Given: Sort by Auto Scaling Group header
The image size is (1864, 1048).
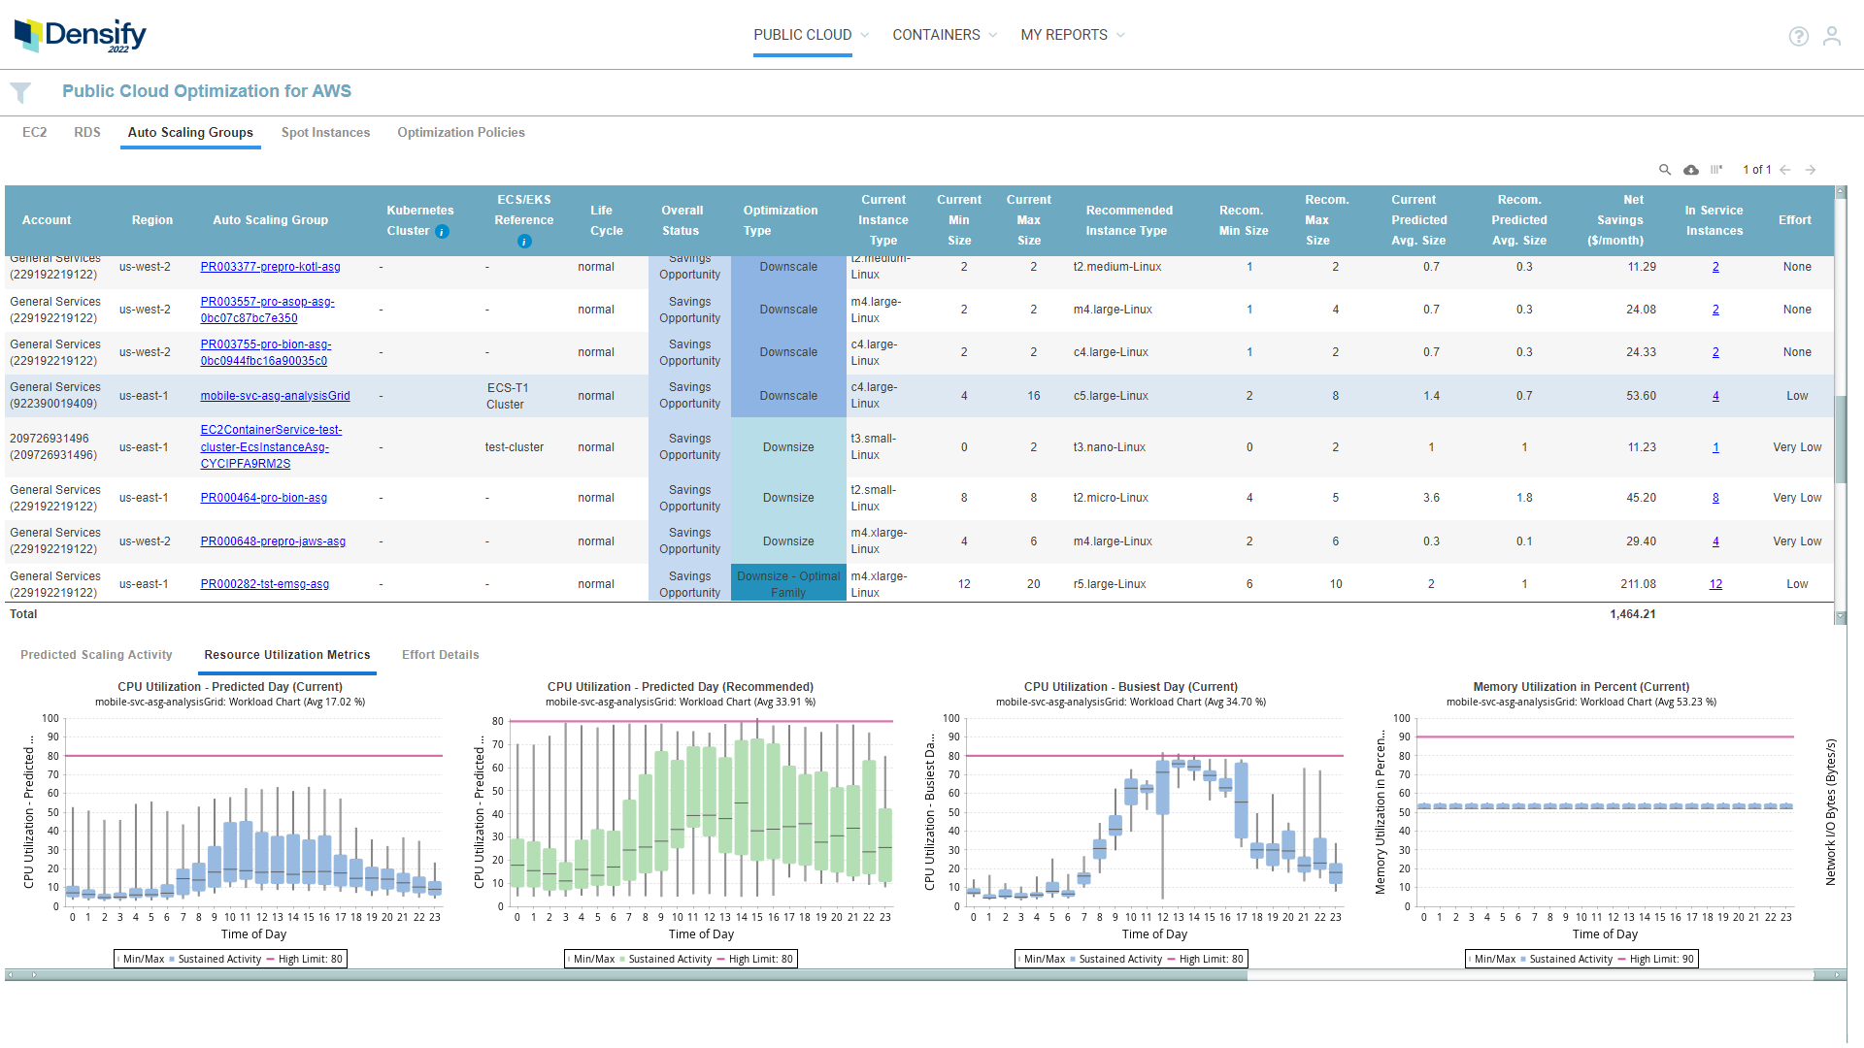Looking at the screenshot, I should click(x=271, y=220).
